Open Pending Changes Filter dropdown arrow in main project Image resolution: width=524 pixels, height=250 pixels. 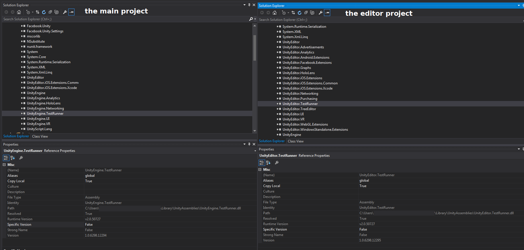(32, 12)
